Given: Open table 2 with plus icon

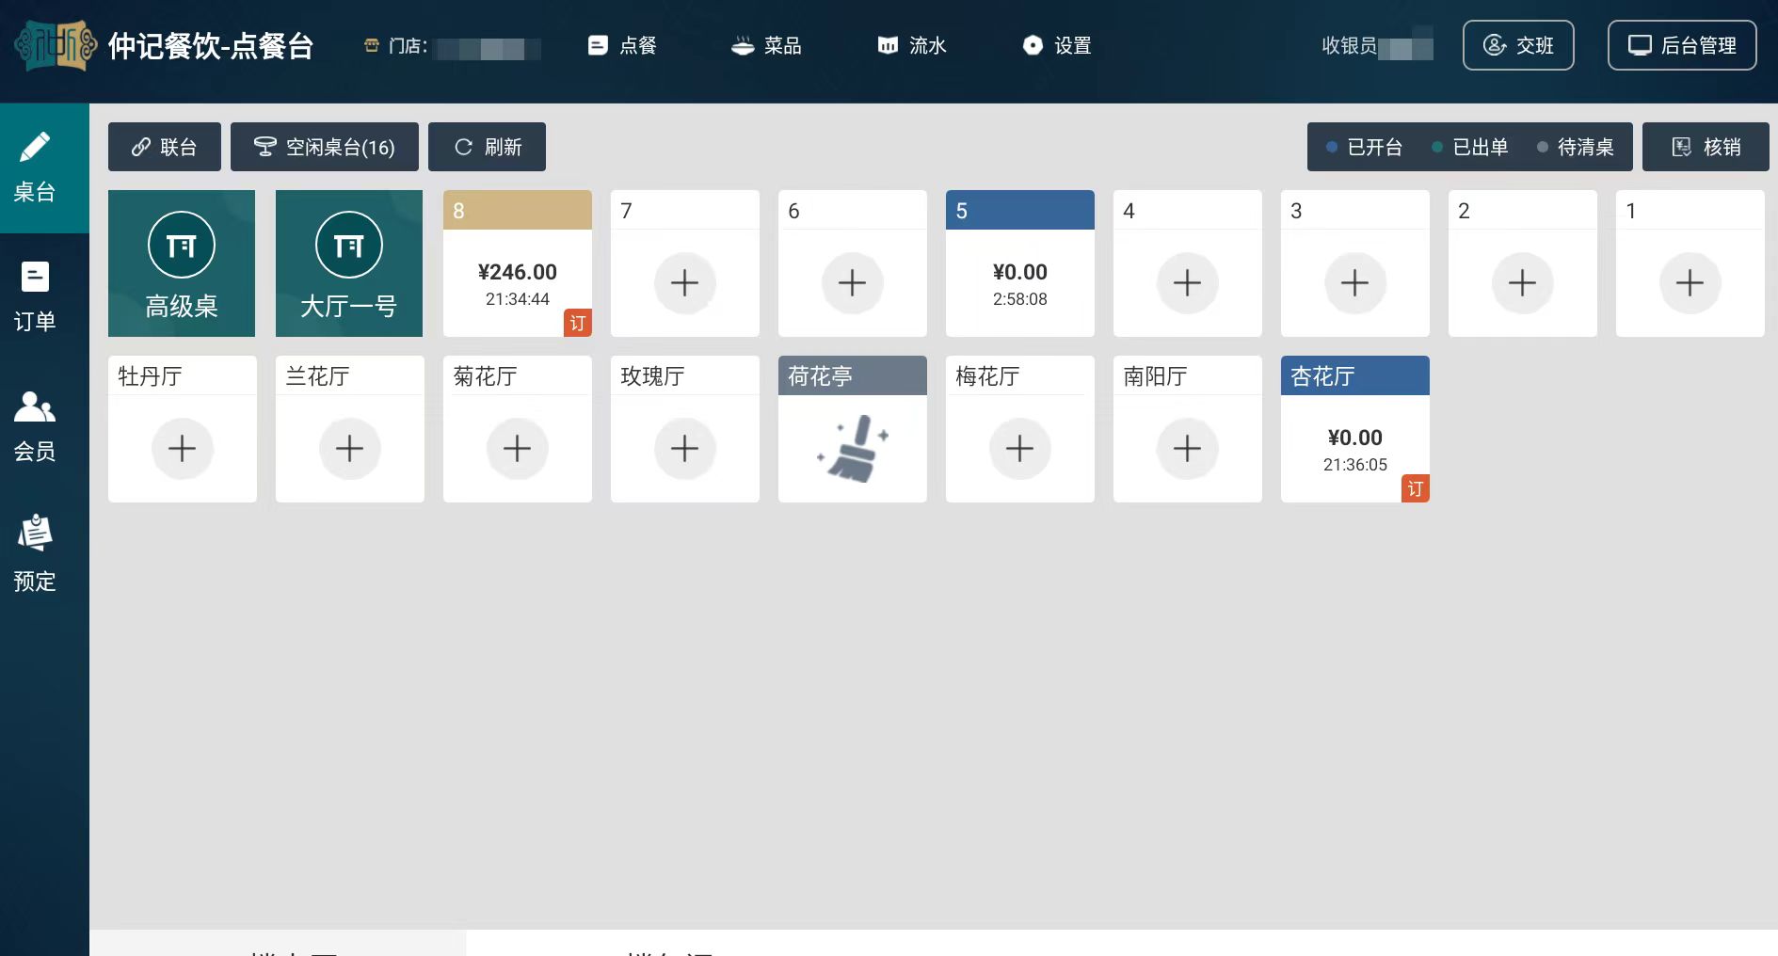Looking at the screenshot, I should click(x=1523, y=263).
